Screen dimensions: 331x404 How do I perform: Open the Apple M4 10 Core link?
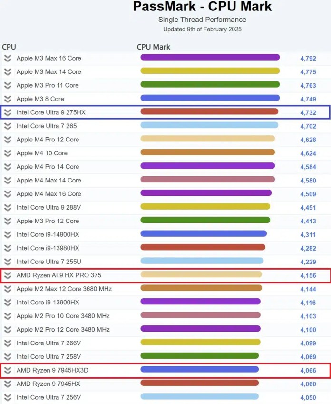tap(42, 153)
